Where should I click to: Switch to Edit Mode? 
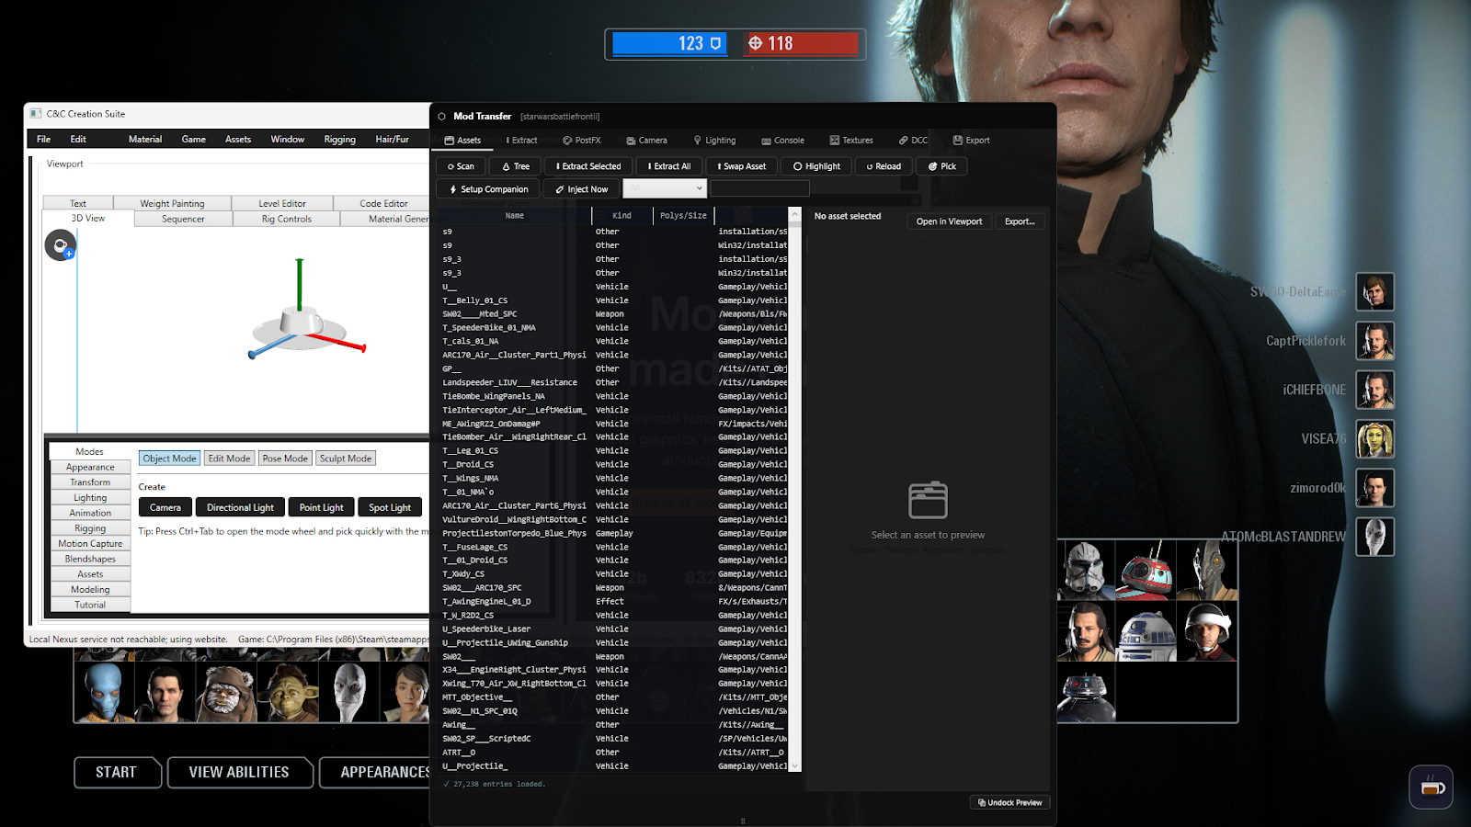click(229, 458)
